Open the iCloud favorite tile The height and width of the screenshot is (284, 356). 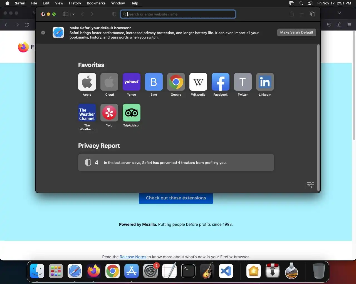click(x=109, y=82)
